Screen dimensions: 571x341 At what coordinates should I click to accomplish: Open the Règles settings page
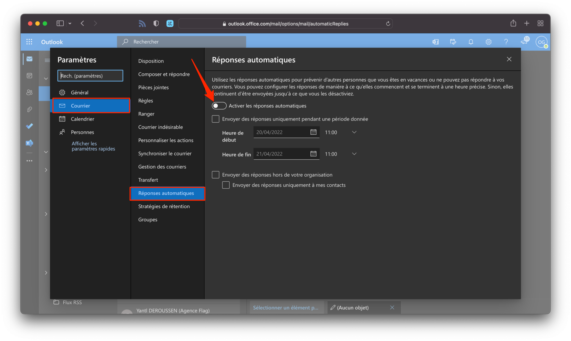click(167, 101)
